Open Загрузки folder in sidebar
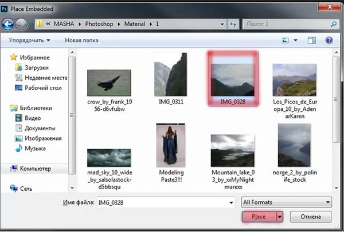Screen dimensions: 344x232 [x=37, y=67]
